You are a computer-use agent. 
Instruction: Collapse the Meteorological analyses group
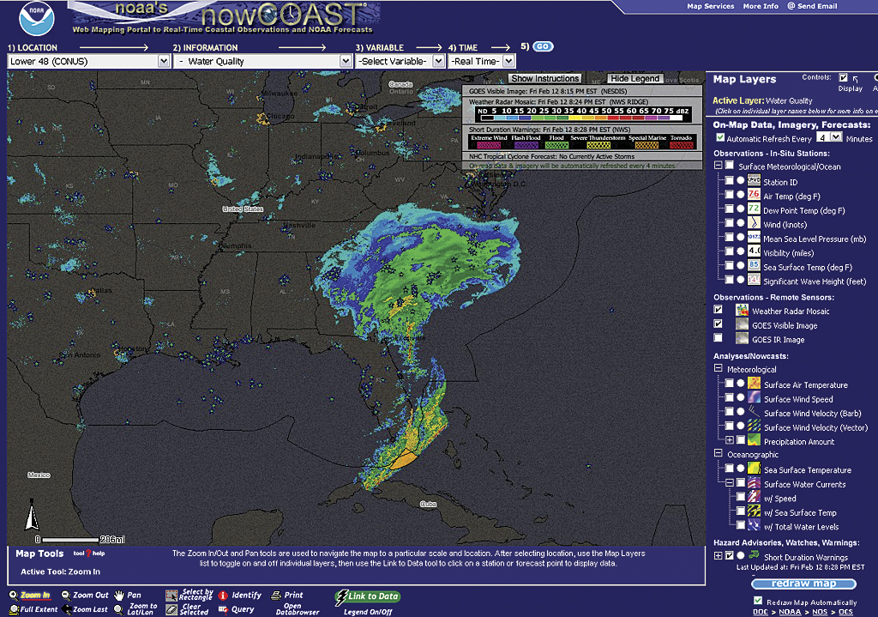click(718, 368)
